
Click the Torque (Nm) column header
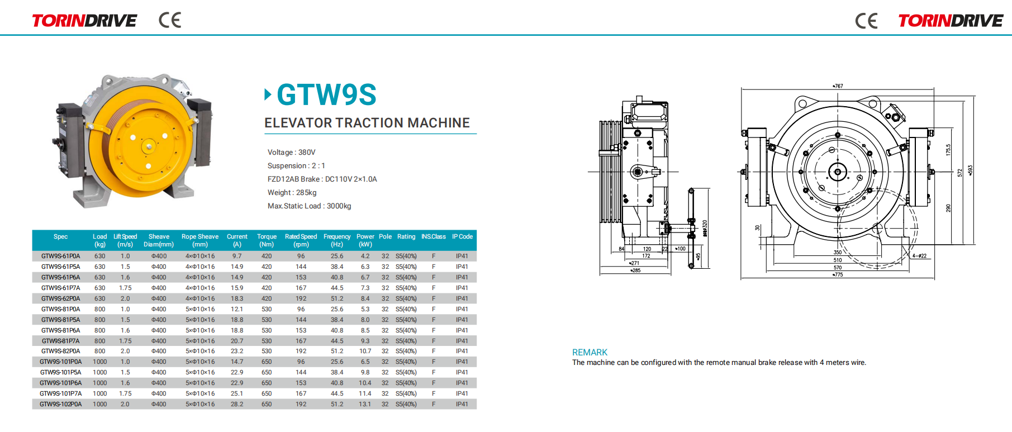click(x=267, y=240)
